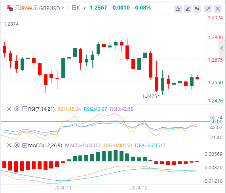The width and height of the screenshot is (226, 193).
Task: Open the candlestick indicators icon
Action: pyautogui.click(x=197, y=9)
